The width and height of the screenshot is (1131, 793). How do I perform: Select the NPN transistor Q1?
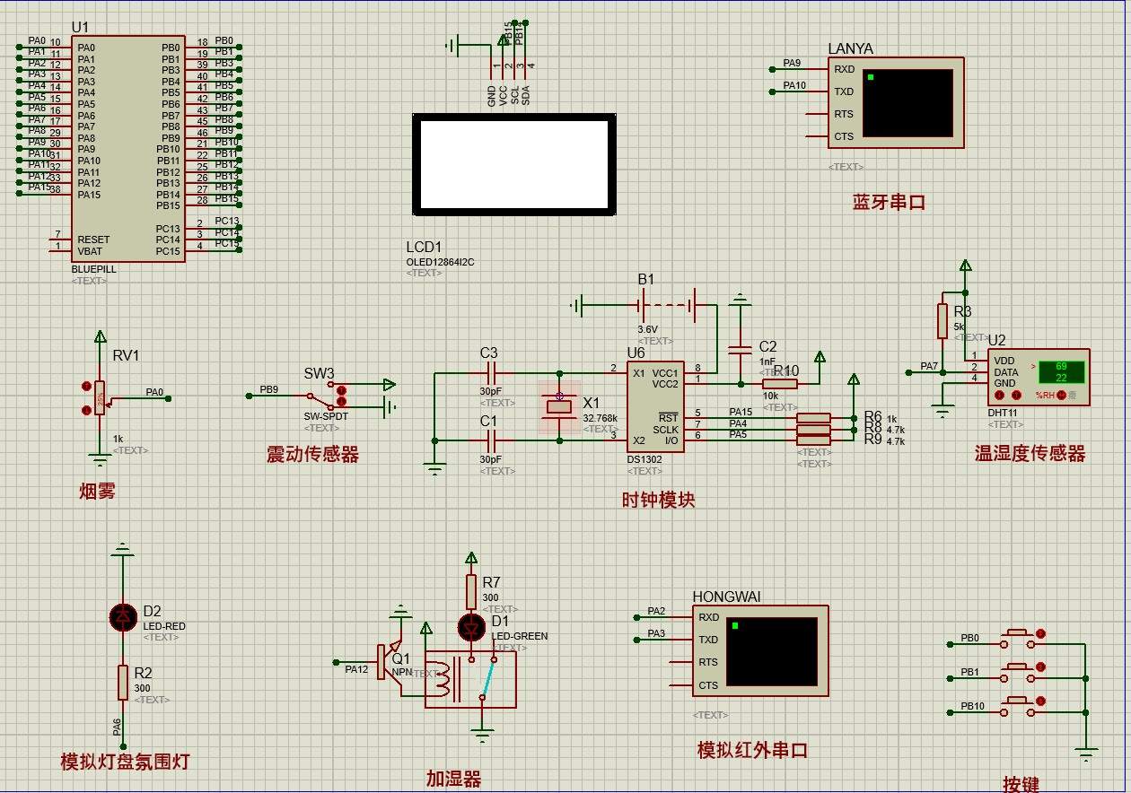[390, 661]
